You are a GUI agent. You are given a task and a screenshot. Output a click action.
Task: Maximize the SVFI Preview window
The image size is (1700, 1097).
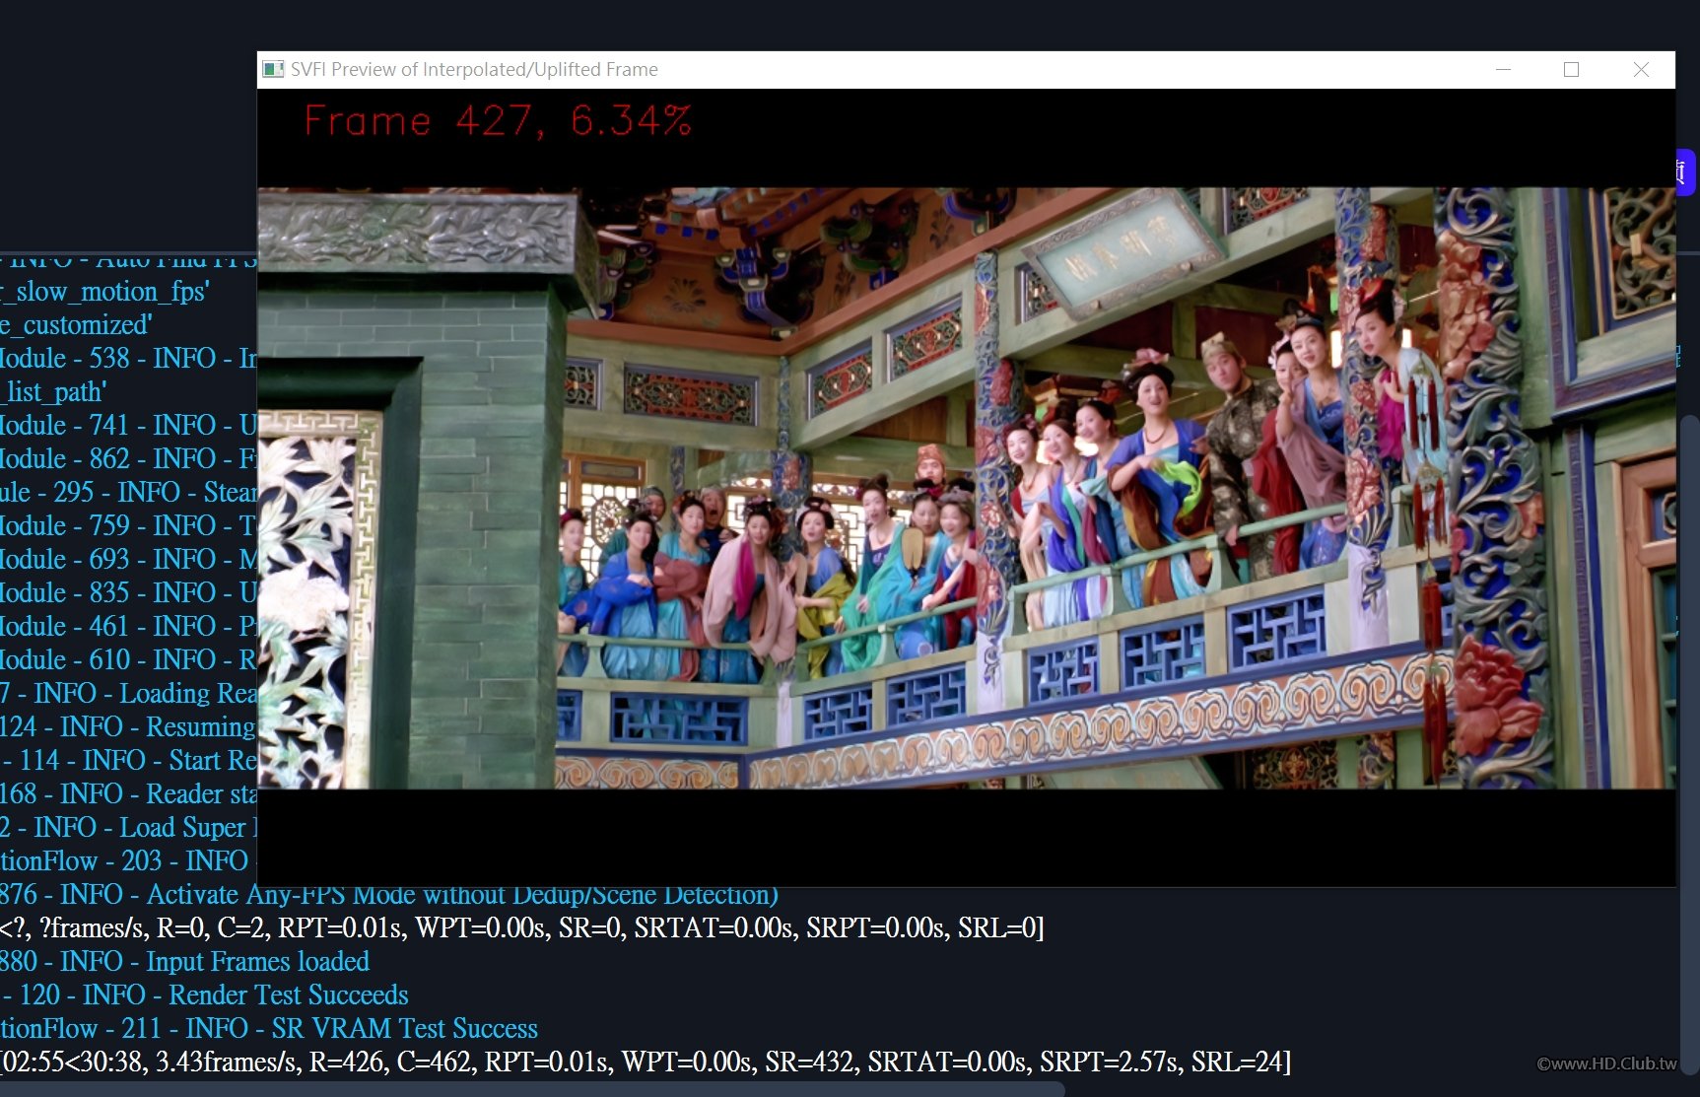1572,69
